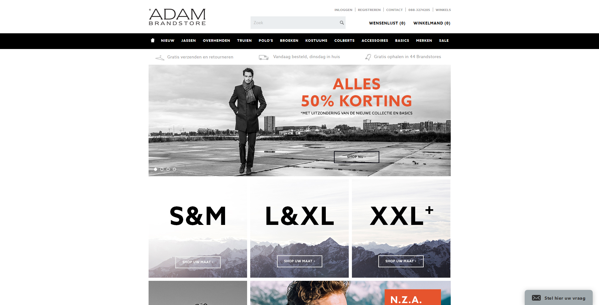Open WINKELMAND (0) cart link
The image size is (599, 305).
tap(432, 23)
